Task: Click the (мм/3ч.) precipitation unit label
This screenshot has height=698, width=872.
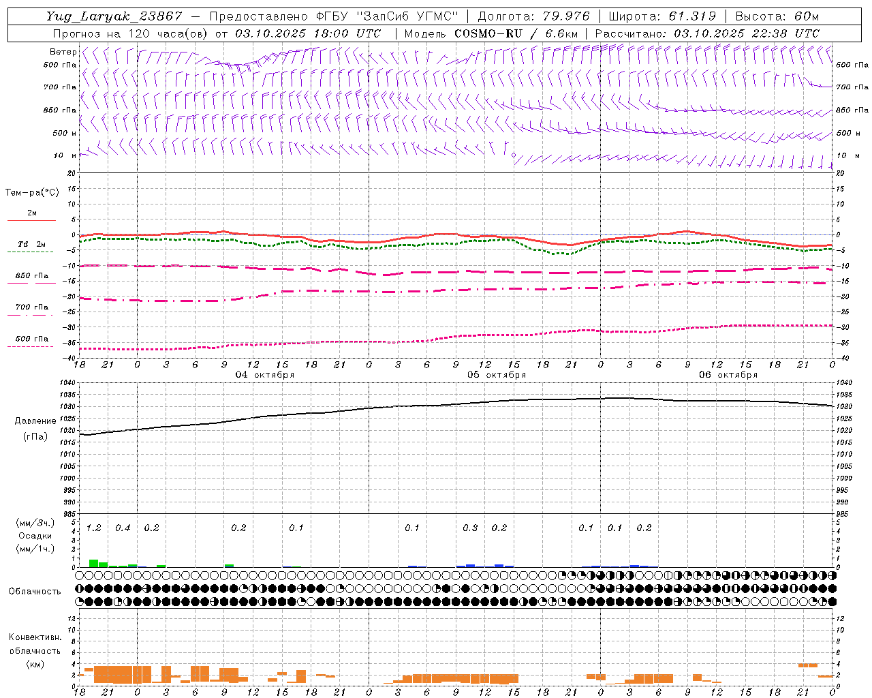Action: point(35,523)
